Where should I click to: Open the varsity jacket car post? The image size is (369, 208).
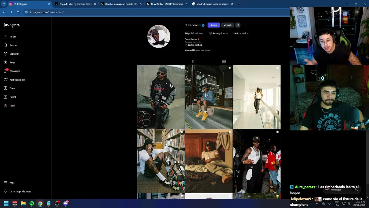pyautogui.click(x=161, y=97)
